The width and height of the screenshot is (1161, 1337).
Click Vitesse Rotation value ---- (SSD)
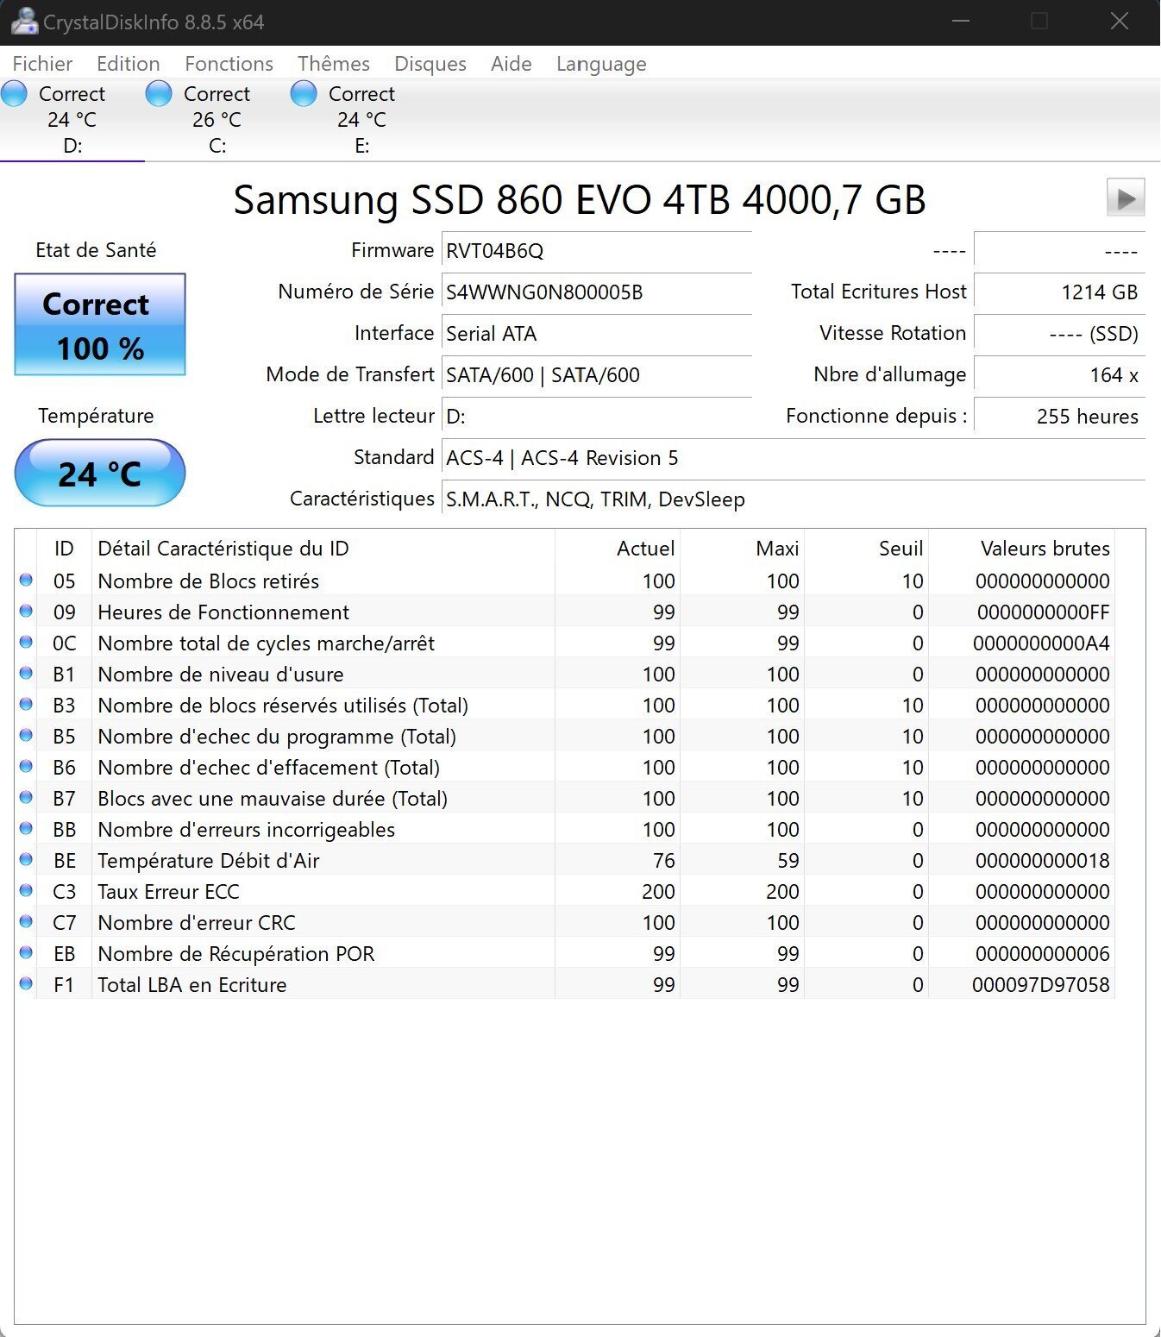pos(1059,333)
